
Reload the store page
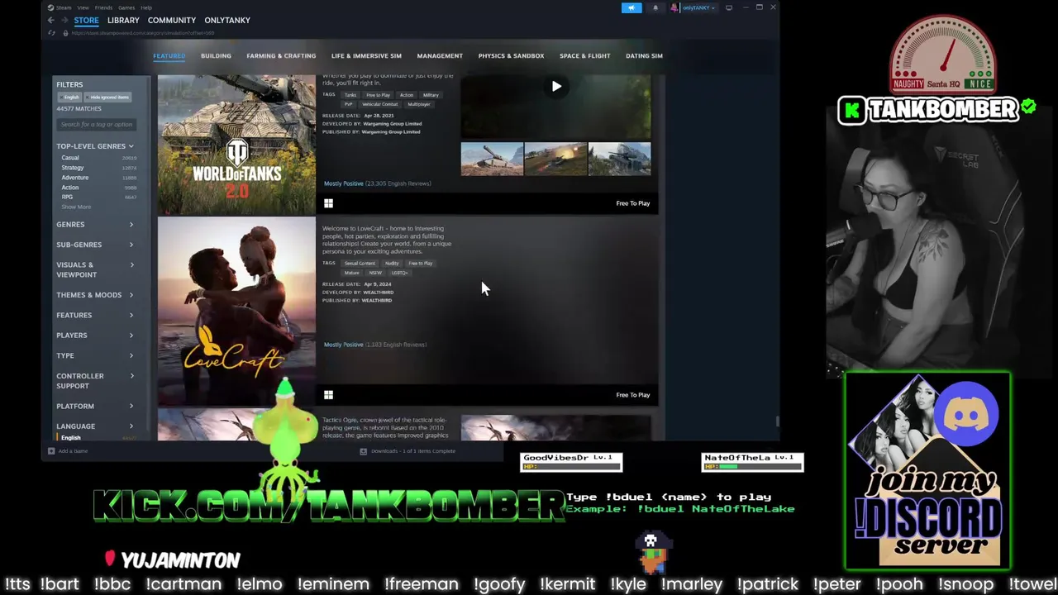[x=52, y=33]
